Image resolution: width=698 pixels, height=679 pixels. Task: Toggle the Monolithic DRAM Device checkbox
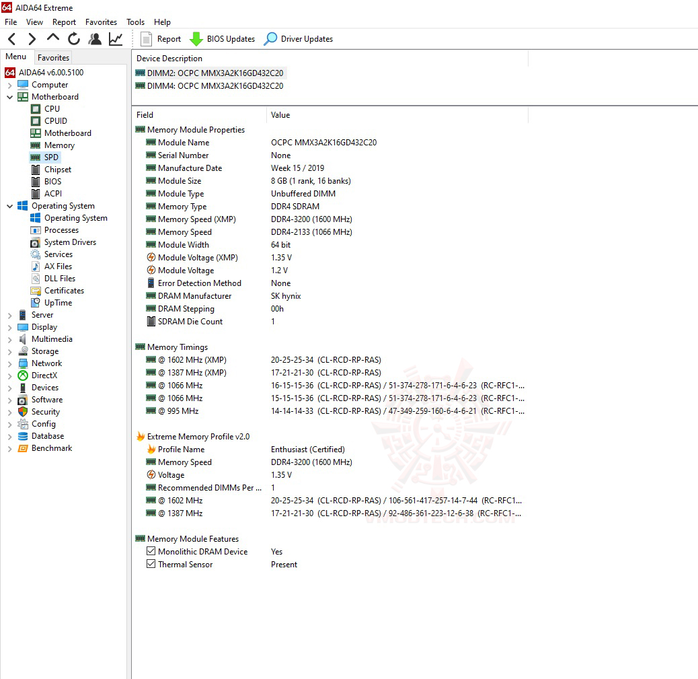click(151, 551)
